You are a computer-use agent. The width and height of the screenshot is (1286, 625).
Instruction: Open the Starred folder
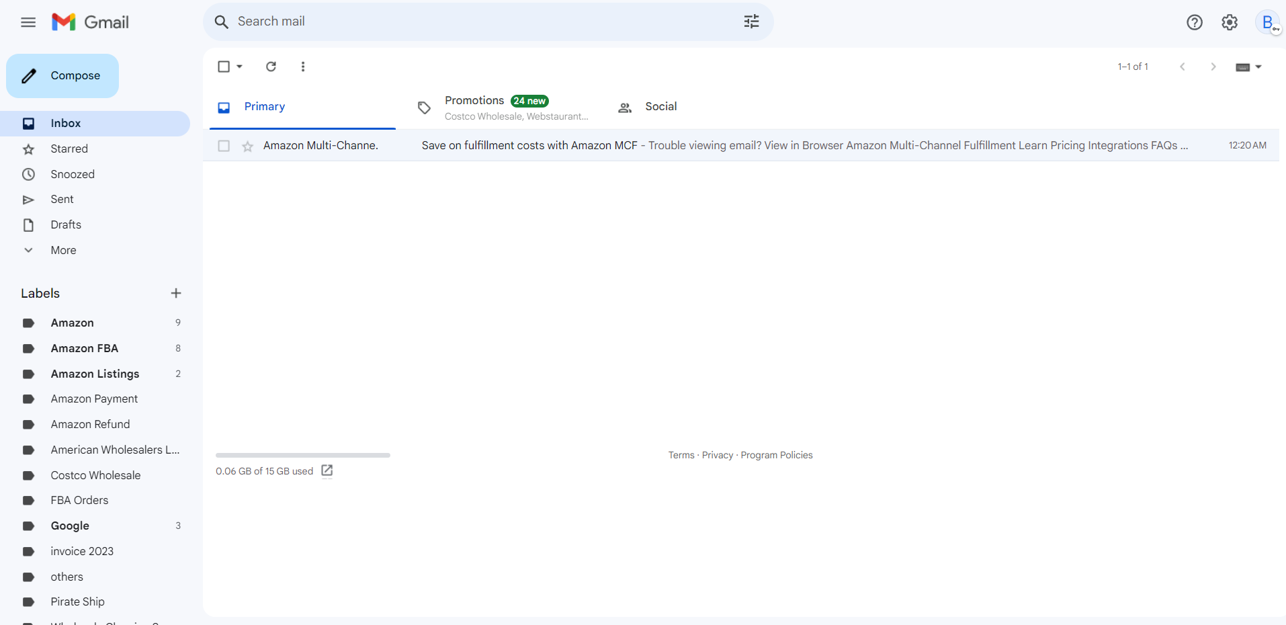click(x=95, y=149)
